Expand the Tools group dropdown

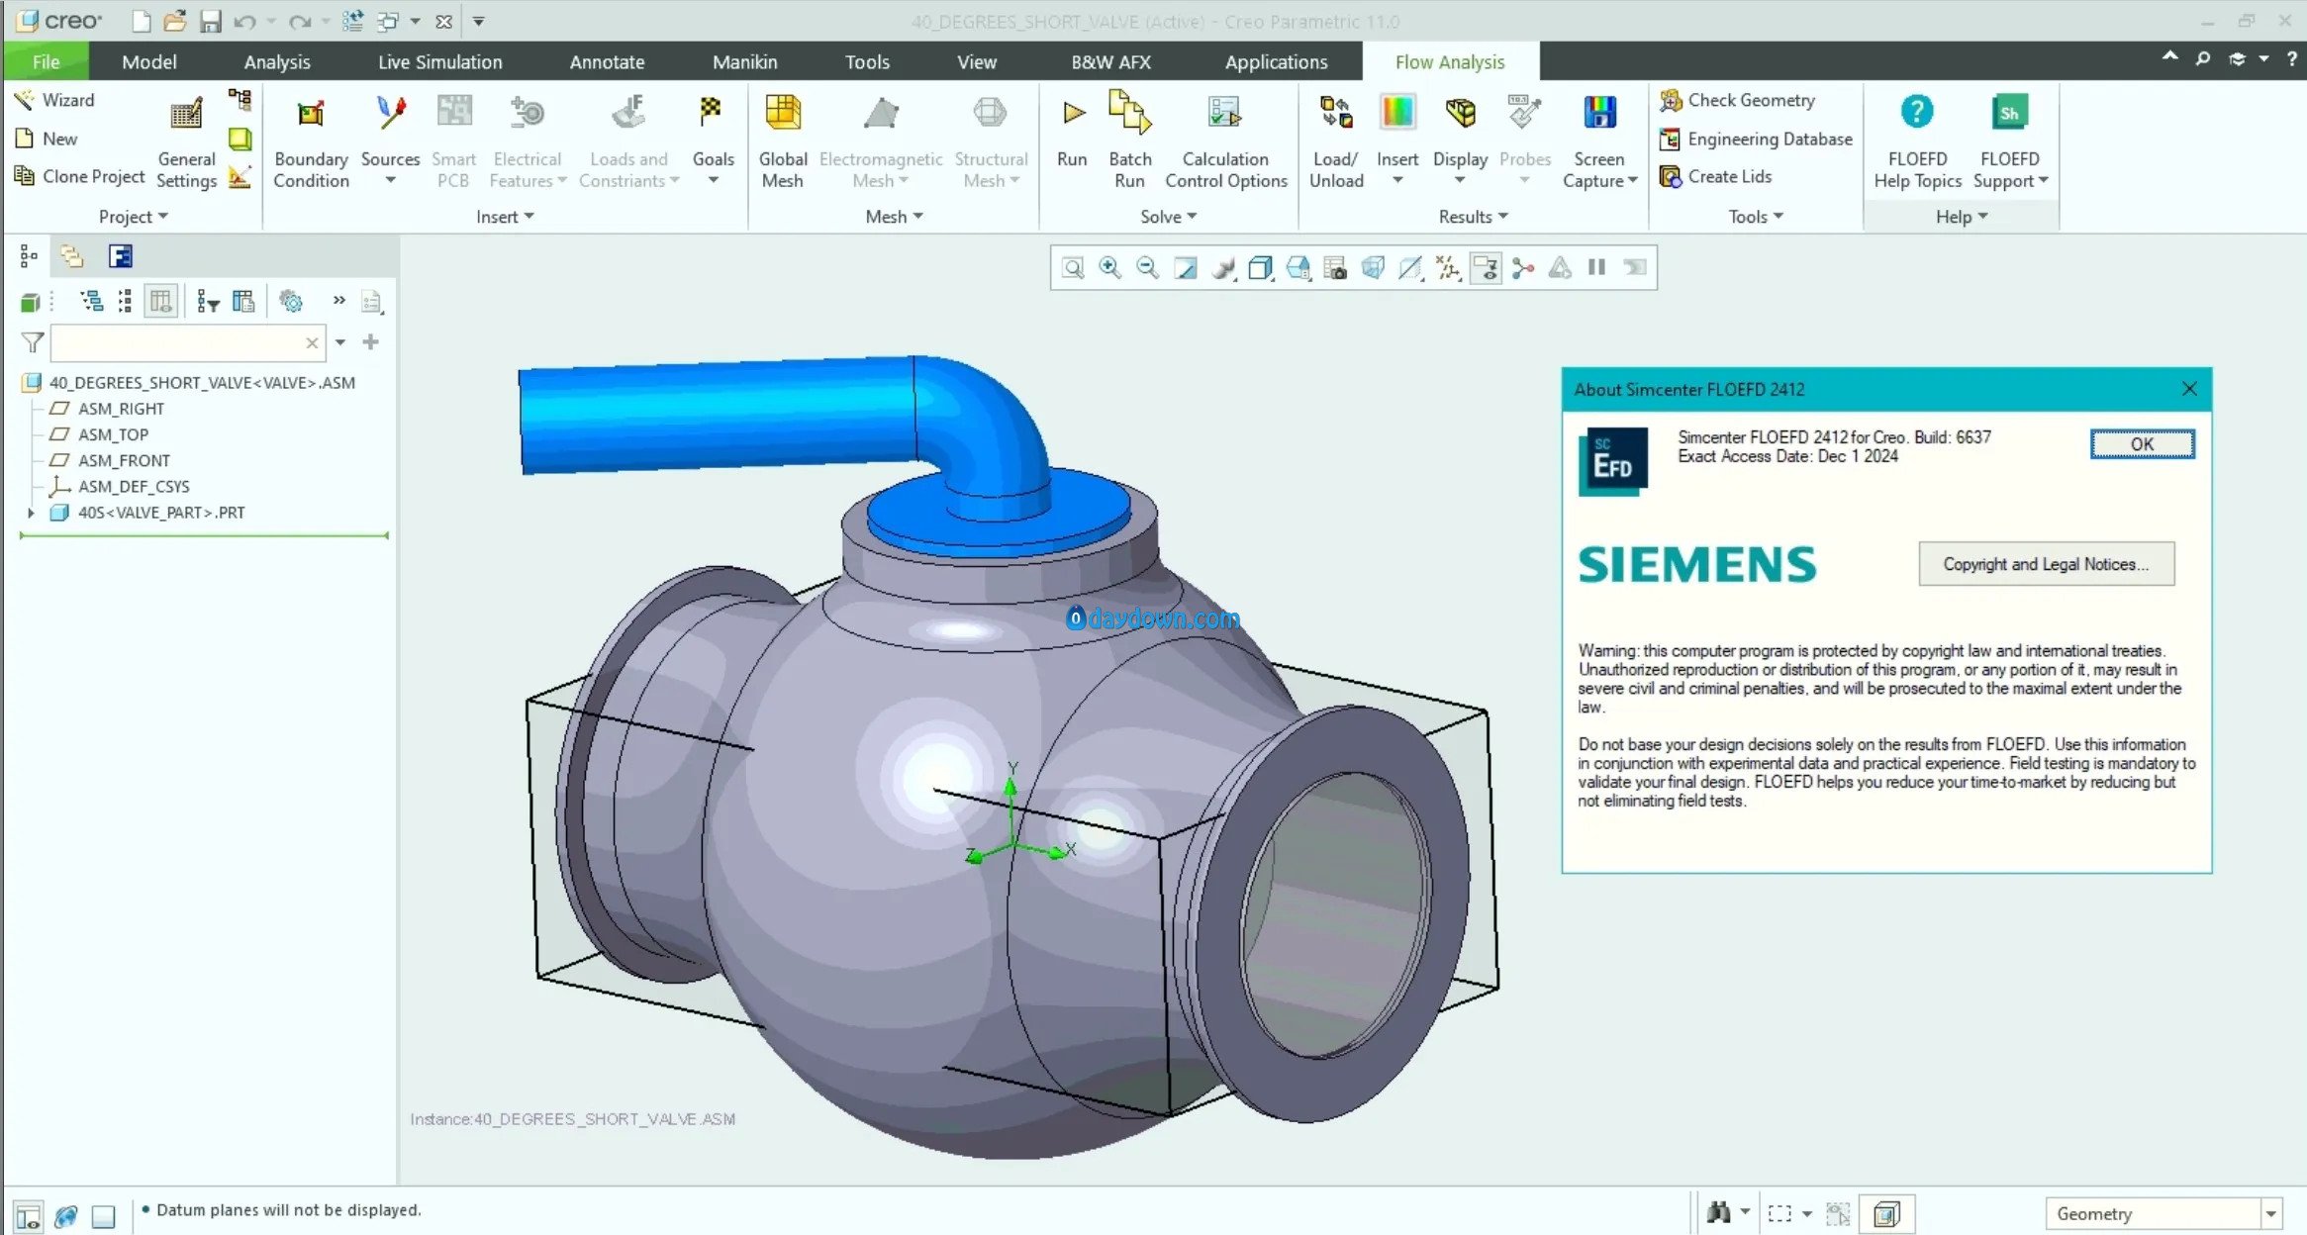[x=1756, y=217]
